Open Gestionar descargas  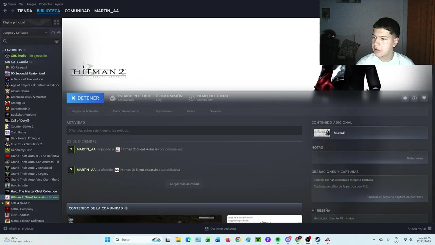[x=221, y=229]
